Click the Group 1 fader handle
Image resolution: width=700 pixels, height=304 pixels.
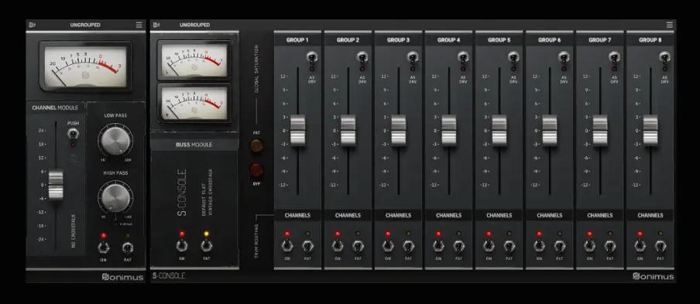click(297, 130)
